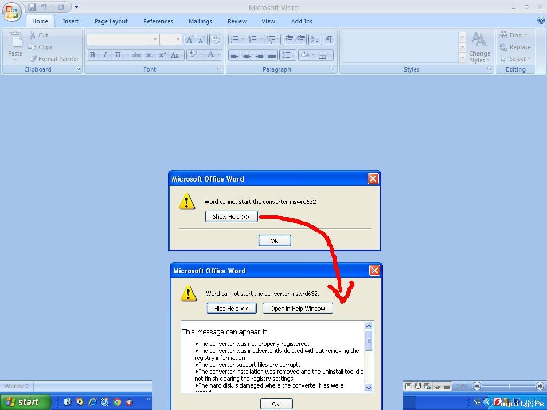Image resolution: width=547 pixels, height=410 pixels.
Task: Click the Save icon in Quick Access Toolbar
Action: (32, 7)
